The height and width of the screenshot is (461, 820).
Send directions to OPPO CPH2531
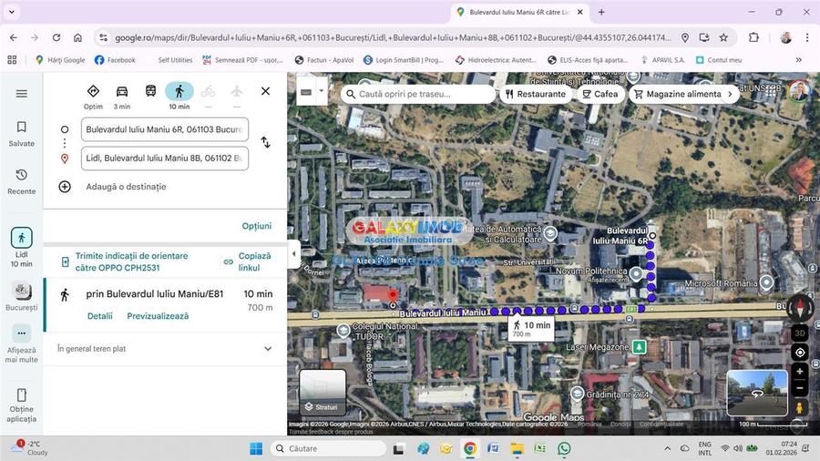click(x=132, y=261)
